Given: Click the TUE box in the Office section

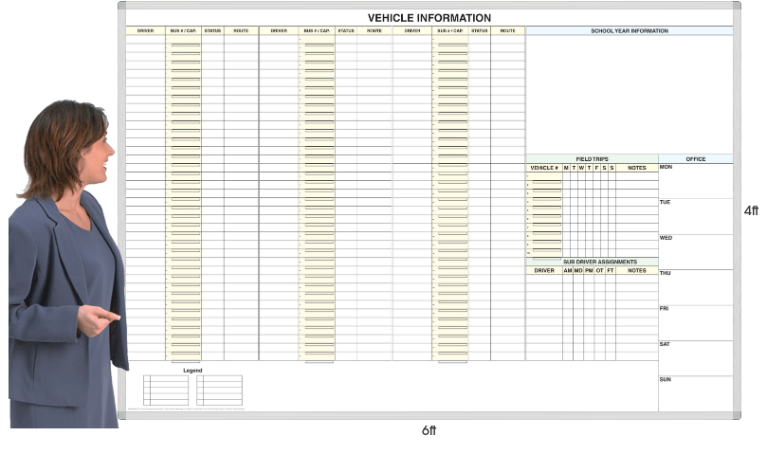Looking at the screenshot, I should 695,216.
